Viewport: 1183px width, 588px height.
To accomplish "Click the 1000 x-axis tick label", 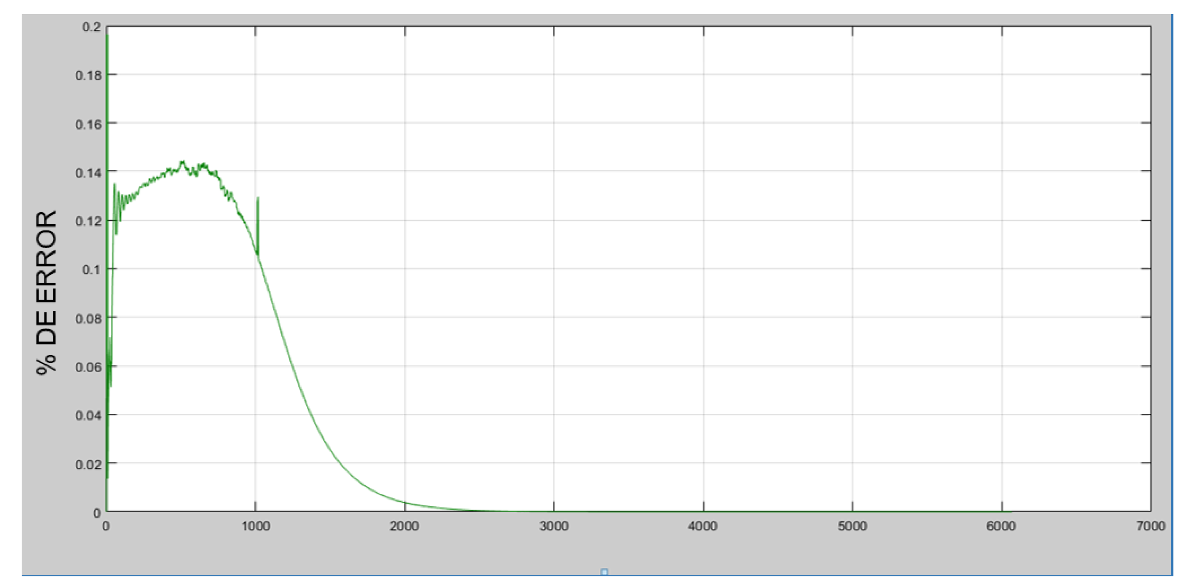I will click(256, 526).
